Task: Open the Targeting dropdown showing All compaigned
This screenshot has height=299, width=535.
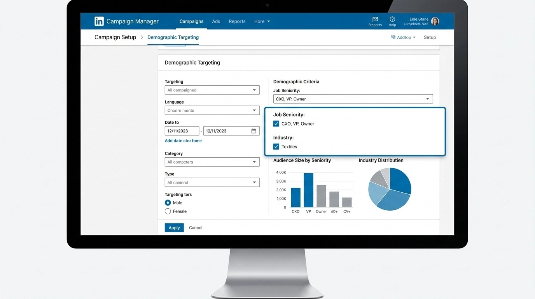Action: tap(212, 90)
